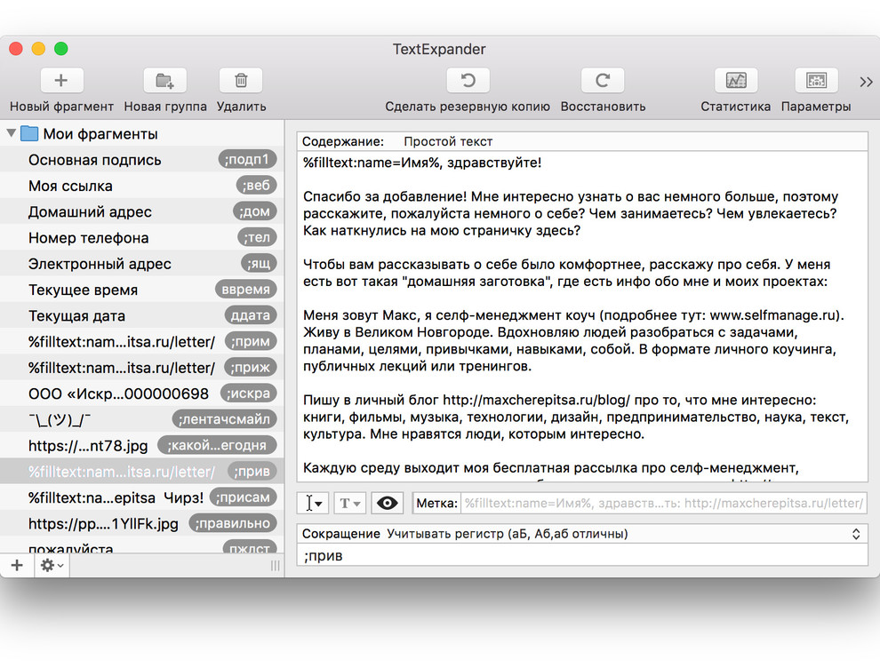Image resolution: width=880 pixels, height=668 pixels.
Task: Select the Текущее время snippet
Action: point(84,290)
